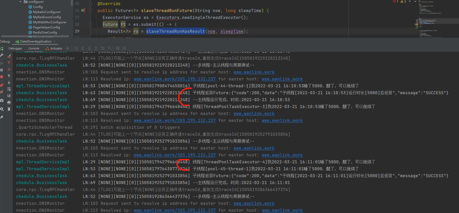Screen dimensions: 459x213
Task: Open the Actuator tab
Action: (x=54, y=48)
